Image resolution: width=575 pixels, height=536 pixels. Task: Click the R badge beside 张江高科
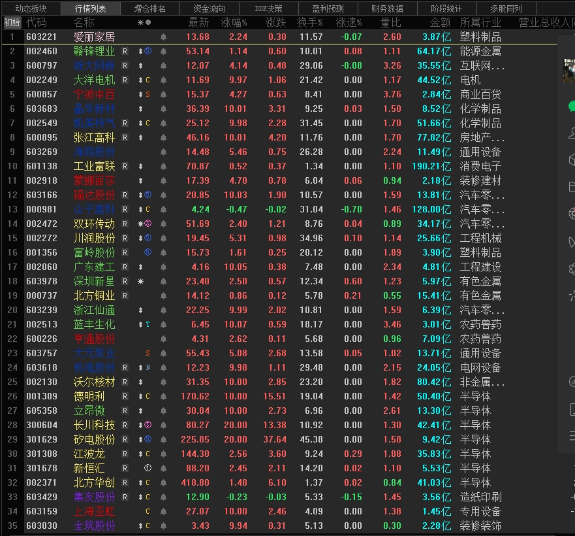pyautogui.click(x=125, y=137)
